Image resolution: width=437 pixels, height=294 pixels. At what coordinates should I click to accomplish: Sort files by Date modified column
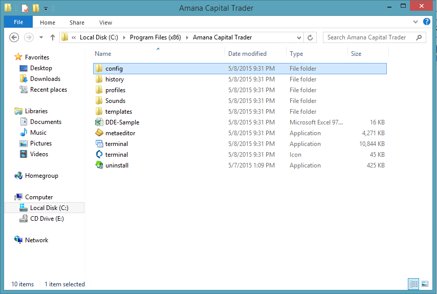[x=247, y=54]
